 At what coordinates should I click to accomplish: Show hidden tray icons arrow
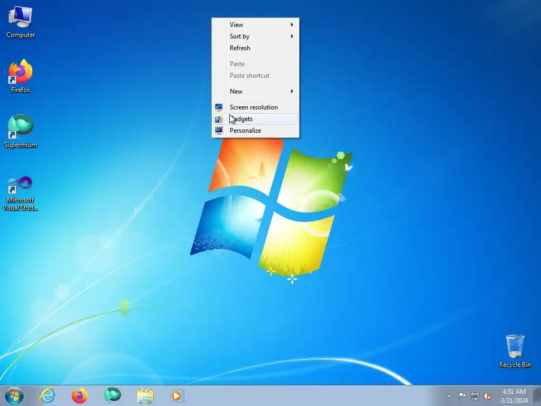(449, 396)
